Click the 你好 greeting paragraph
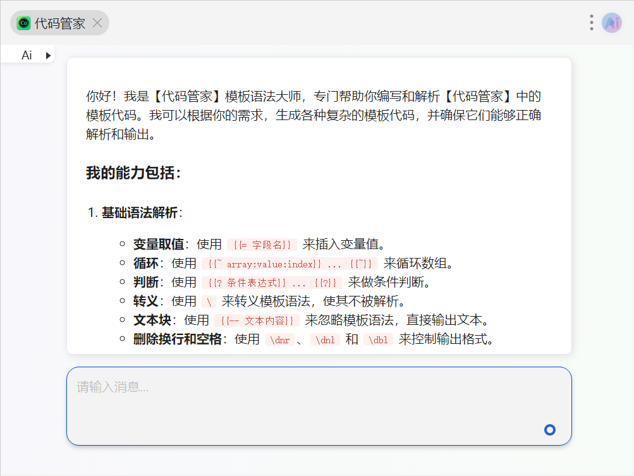 coord(314,115)
